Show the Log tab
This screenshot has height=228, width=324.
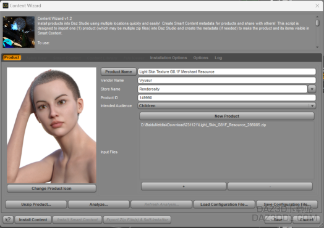(218, 58)
